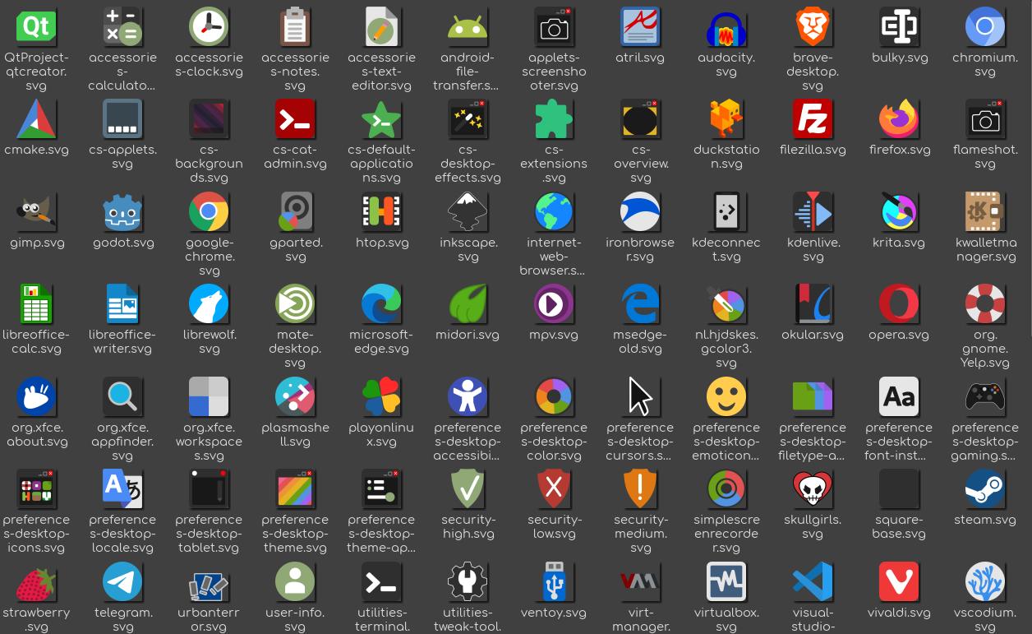Click the "gparted.svg" file name label
The image size is (1032, 634).
tap(295, 249)
